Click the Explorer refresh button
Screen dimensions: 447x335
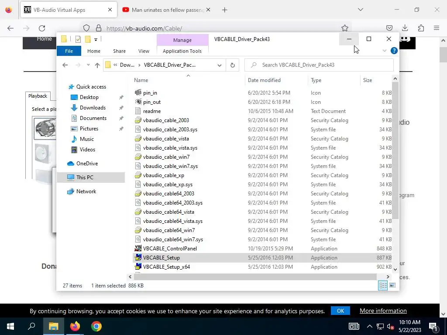point(233,65)
